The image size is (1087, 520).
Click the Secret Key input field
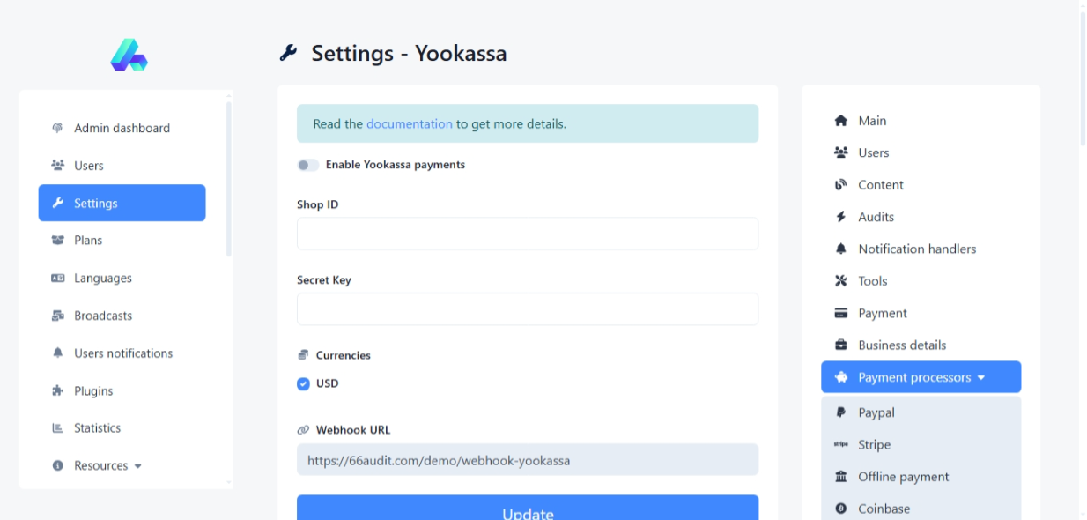coord(527,309)
